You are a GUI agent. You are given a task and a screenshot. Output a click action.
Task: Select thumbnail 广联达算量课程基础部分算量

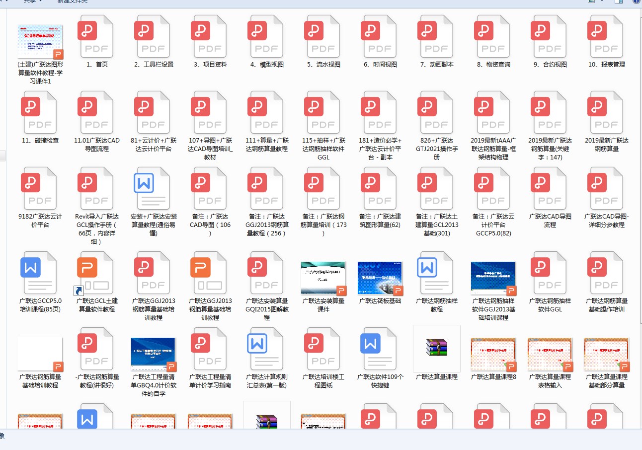coord(607,354)
